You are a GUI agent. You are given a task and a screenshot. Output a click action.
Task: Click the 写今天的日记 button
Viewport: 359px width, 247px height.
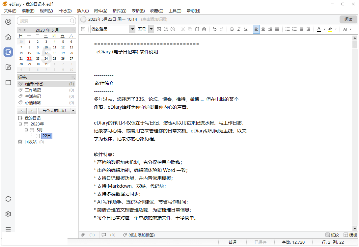(x=54, y=111)
